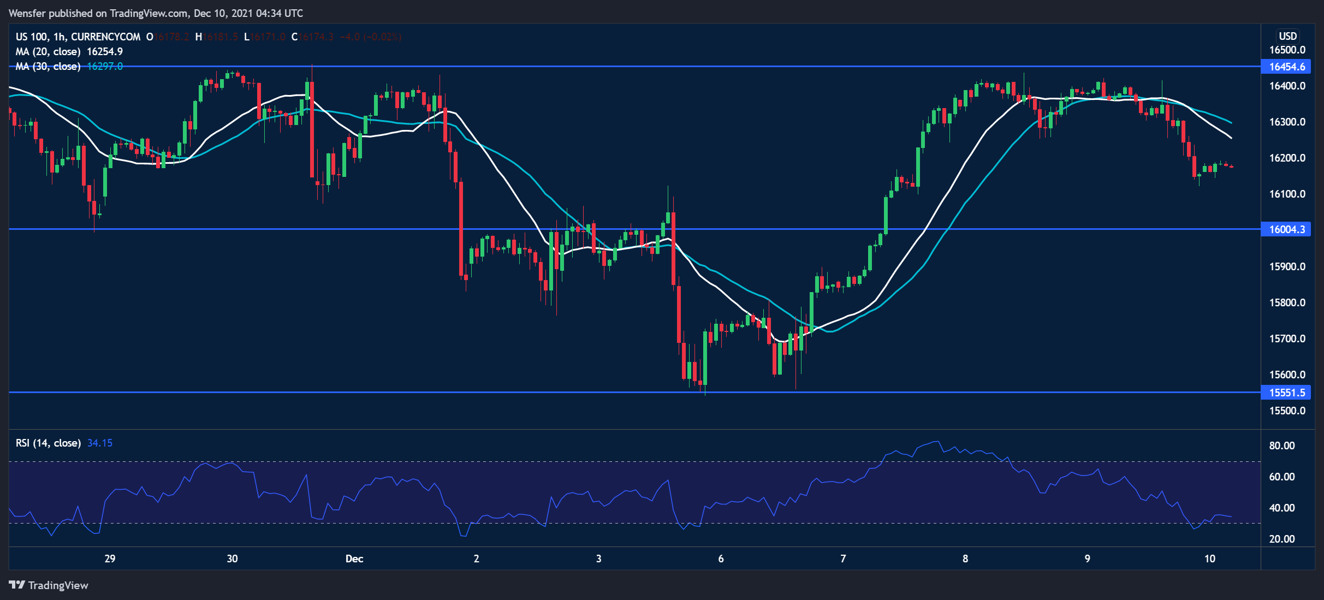The image size is (1324, 600).
Task: Click the date 29 on time axis
Action: 110,559
